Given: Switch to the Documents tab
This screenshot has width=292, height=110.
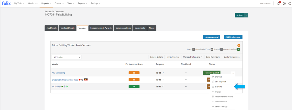Looking at the screenshot, I should click(x=140, y=28).
